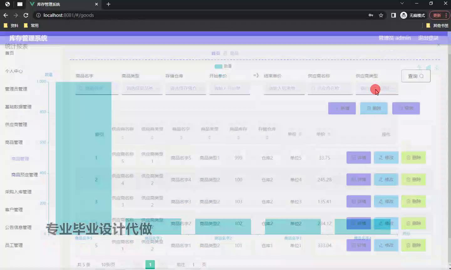Image resolution: width=451 pixels, height=270 pixels.
Task: Click the save chart as image icon
Action: coord(437,67)
